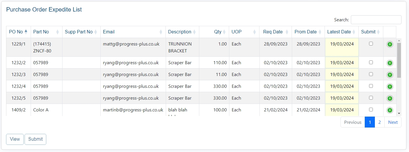The width and height of the screenshot is (409, 152).
Task: Click Next pagination link
Action: (393, 122)
